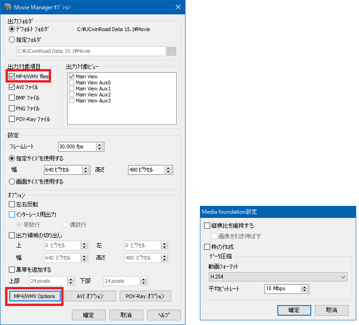The width and height of the screenshot is (359, 325).
Task: Enable the 出力領域の切り出し checkbox
Action: coord(12,235)
